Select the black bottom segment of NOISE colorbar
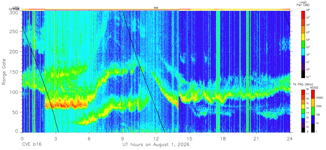 coord(313,128)
